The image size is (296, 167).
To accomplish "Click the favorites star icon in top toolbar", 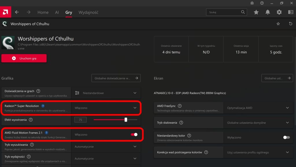I will coord(256,12).
